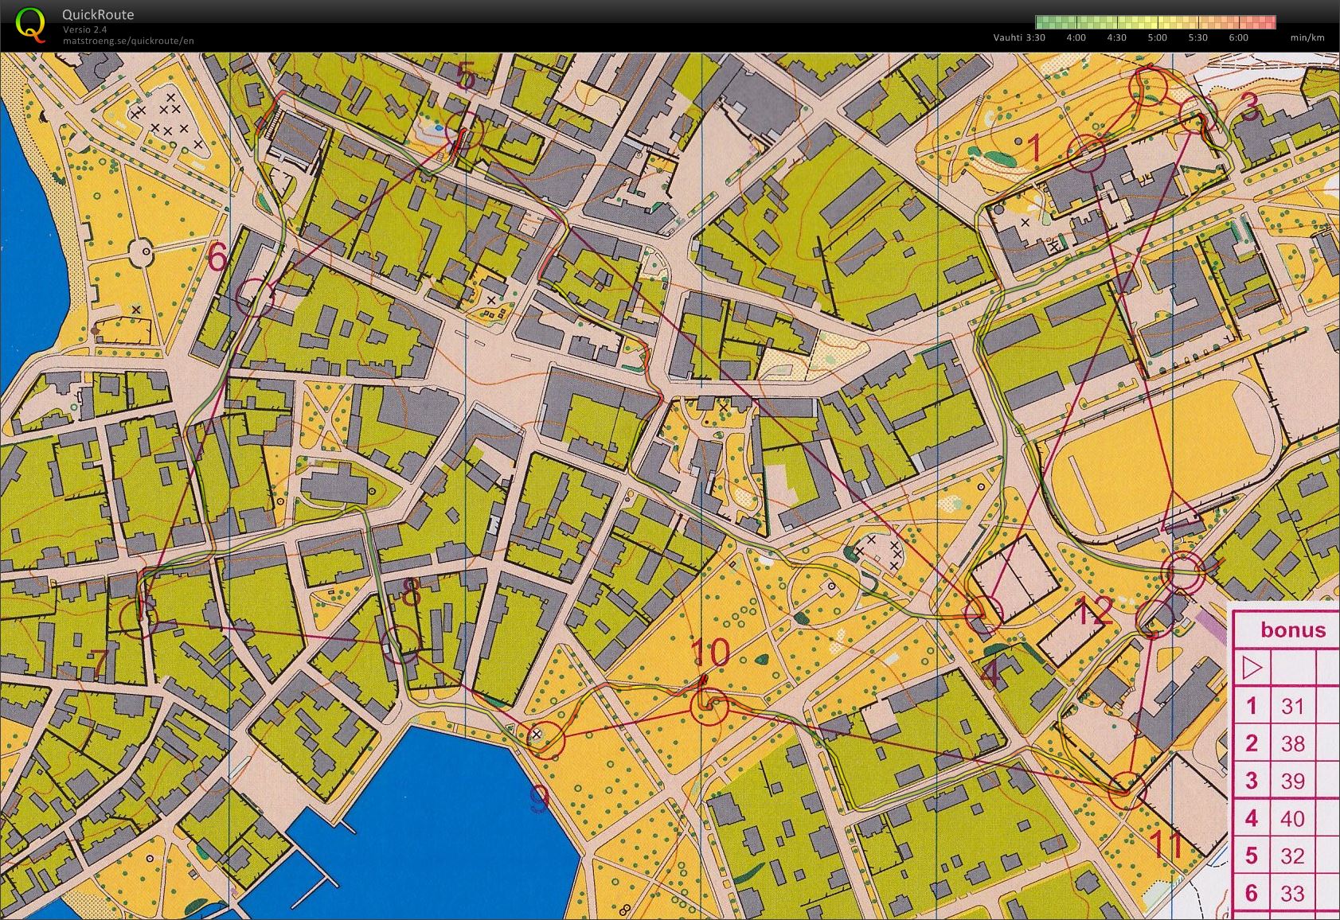Screen dimensions: 1340x920
Task: Click control number 8 label on map
Action: [411, 593]
